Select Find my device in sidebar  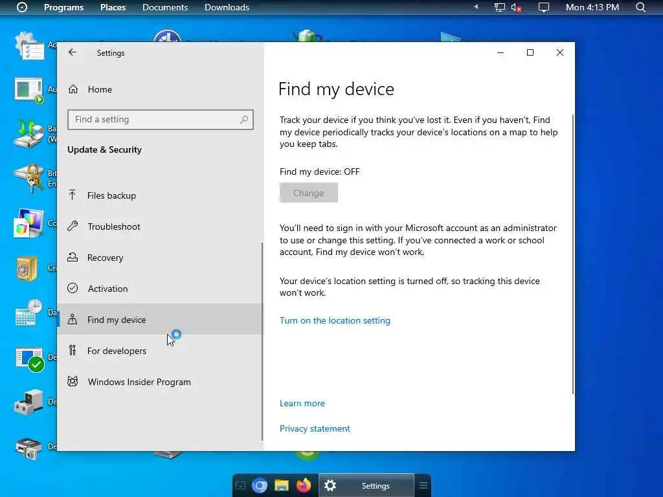(x=159, y=320)
